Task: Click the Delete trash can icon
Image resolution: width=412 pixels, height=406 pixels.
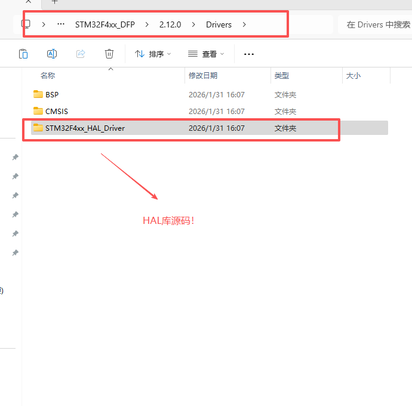Action: 109,54
